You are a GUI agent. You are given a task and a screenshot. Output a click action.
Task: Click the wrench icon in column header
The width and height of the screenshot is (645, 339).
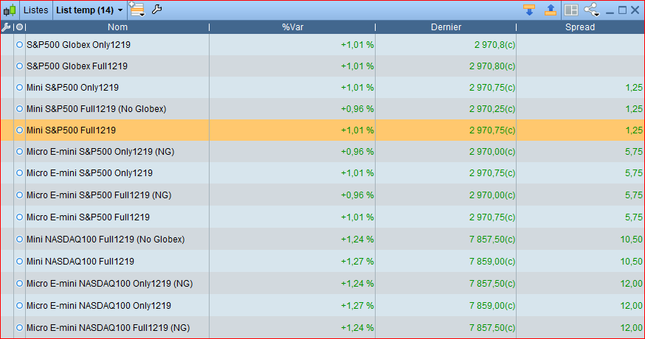click(x=6, y=27)
